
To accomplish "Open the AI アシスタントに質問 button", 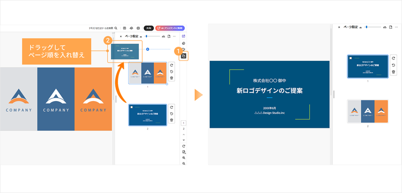I will (170, 28).
